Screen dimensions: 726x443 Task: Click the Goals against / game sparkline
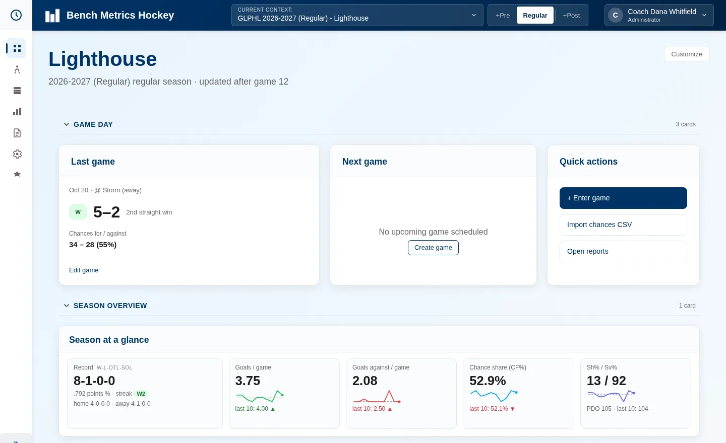(x=377, y=396)
